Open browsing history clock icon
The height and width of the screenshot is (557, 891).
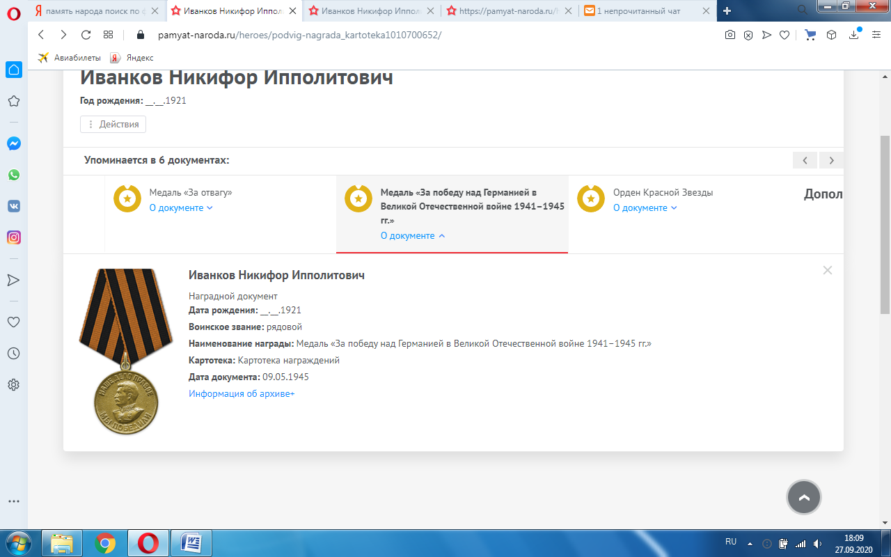[13, 354]
